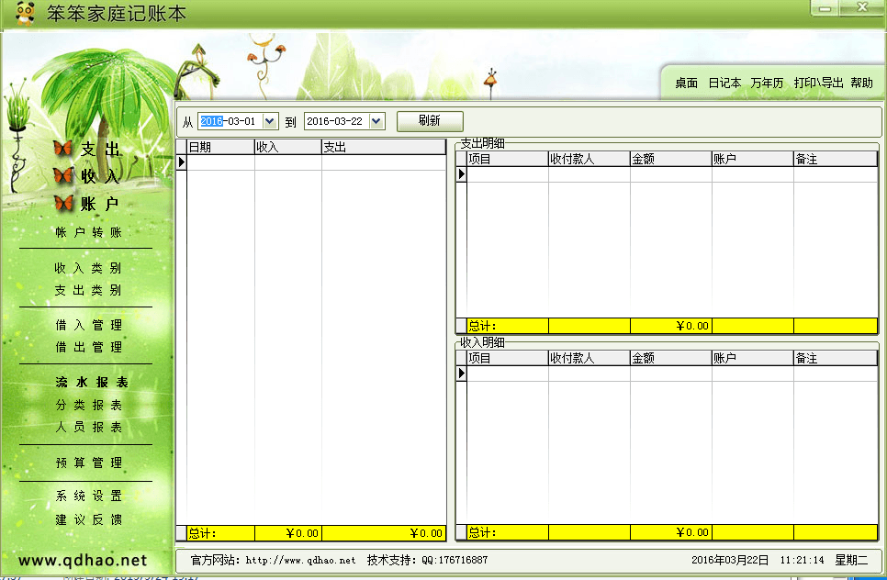Open 预算管理 budget management
This screenshot has width=887, height=580.
[88, 463]
